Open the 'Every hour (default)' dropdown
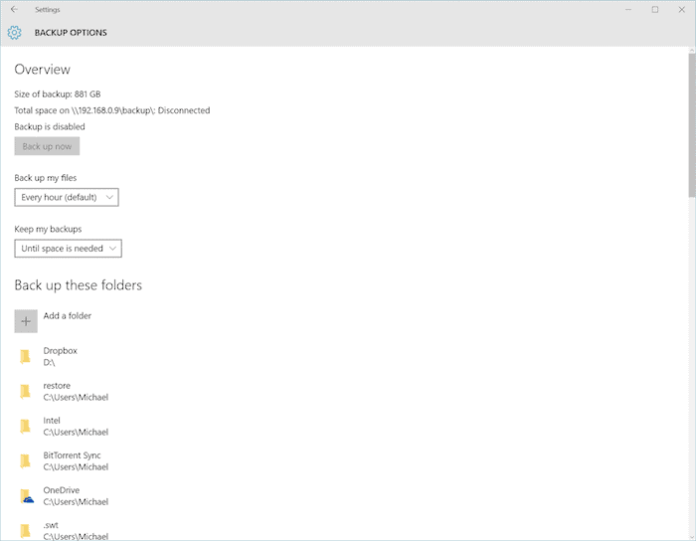Viewport: 696px width, 541px height. (67, 197)
